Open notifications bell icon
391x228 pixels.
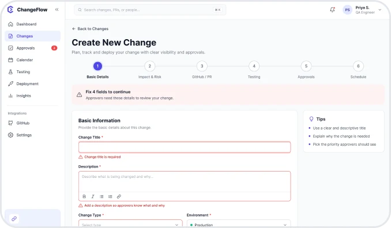[x=332, y=10]
